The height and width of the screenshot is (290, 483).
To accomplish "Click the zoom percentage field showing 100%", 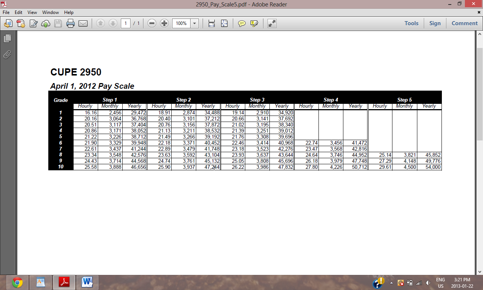I will pyautogui.click(x=181, y=23).
